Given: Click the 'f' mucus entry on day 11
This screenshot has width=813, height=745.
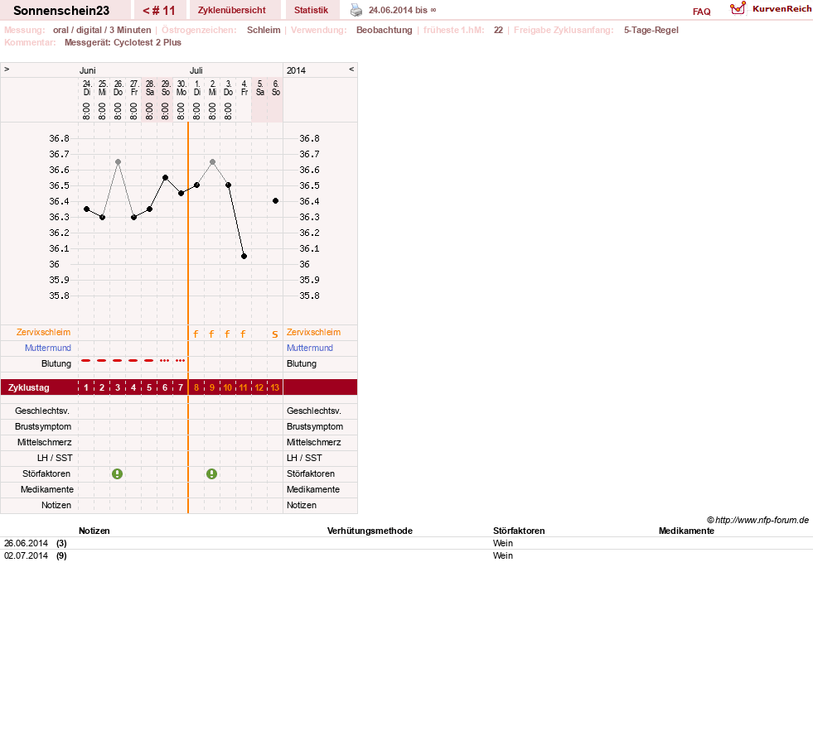Looking at the screenshot, I should pyautogui.click(x=243, y=334).
